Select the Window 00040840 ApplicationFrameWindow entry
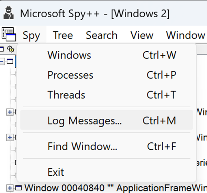The image size is (207, 193). click(115, 188)
